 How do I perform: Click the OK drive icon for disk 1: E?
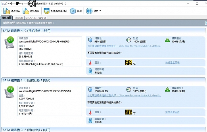(9, 92)
